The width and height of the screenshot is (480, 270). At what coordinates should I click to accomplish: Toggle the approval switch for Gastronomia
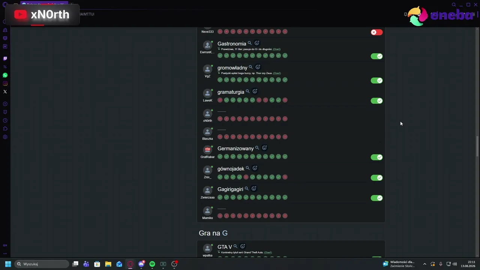point(376,56)
